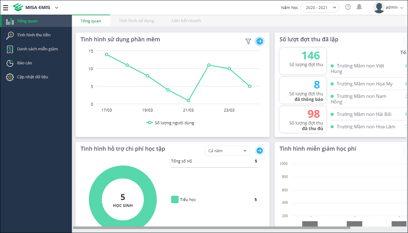Switch to the Tình hình sử dụng tab

pos(137,21)
